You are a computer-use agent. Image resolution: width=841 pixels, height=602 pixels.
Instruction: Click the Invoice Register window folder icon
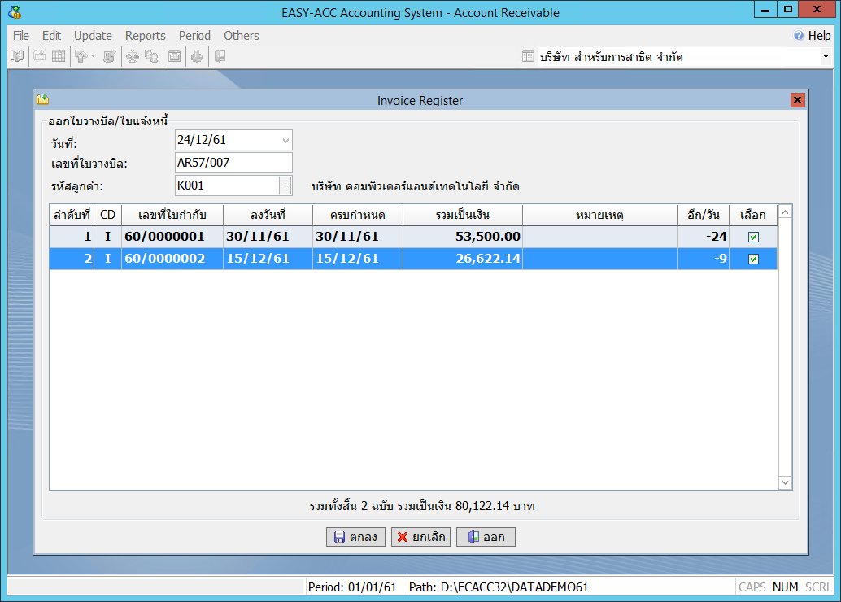click(x=43, y=100)
